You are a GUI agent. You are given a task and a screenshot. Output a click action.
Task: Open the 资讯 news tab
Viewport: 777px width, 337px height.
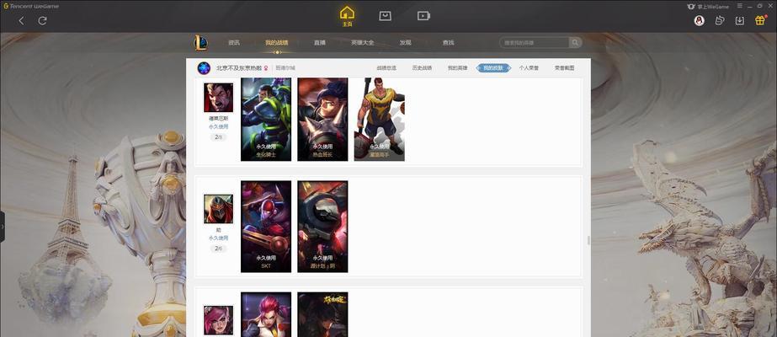(x=234, y=43)
